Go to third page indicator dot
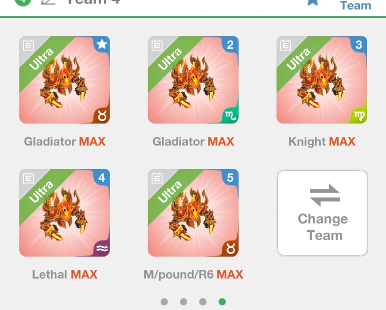 pos(203,302)
